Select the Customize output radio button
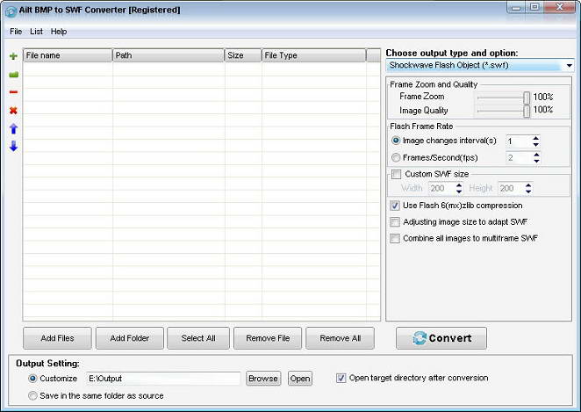 (32, 379)
